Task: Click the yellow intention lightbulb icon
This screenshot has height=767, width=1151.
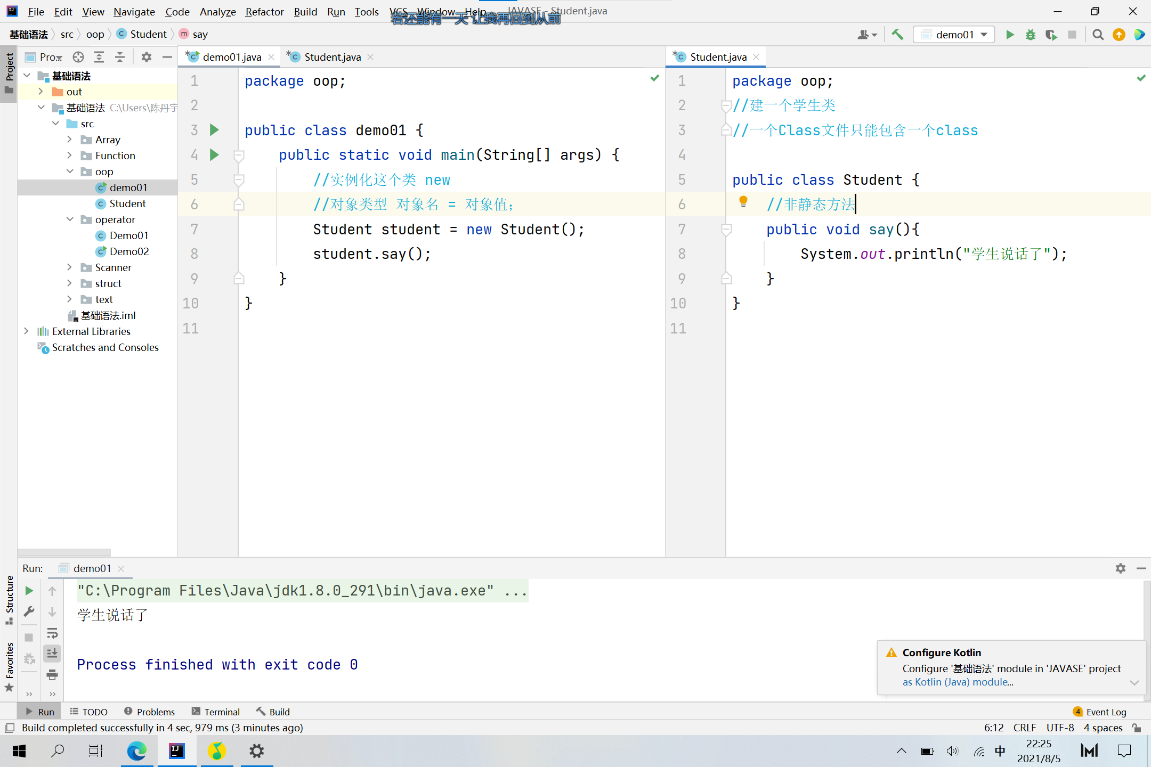Action: [x=743, y=201]
